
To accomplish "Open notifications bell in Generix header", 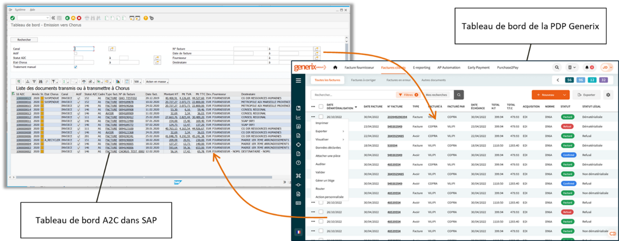I will coord(587,67).
